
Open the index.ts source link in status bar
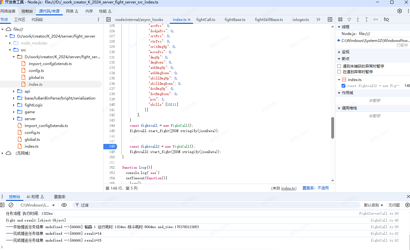click(288, 188)
